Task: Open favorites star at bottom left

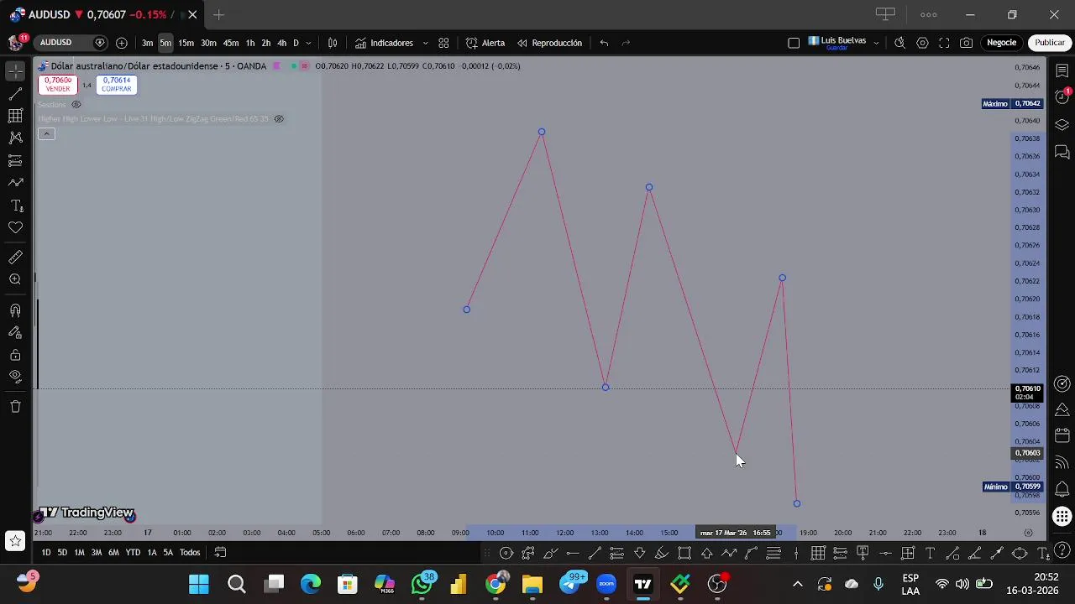Action: (15, 542)
